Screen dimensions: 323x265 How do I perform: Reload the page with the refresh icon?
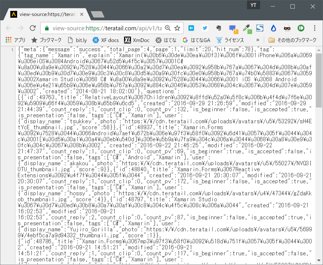(32, 28)
